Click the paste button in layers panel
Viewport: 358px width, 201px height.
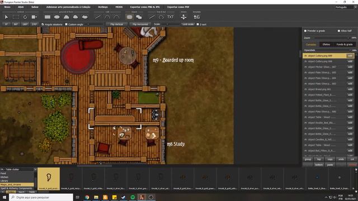pos(330,165)
